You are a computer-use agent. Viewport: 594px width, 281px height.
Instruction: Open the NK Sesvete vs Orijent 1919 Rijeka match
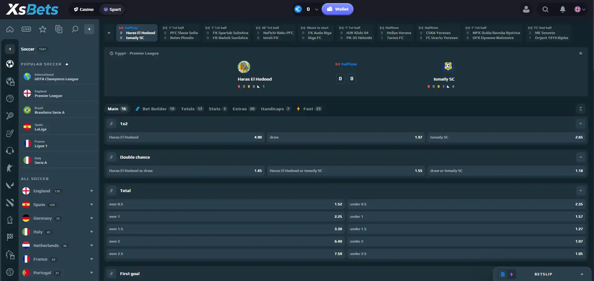pos(548,33)
